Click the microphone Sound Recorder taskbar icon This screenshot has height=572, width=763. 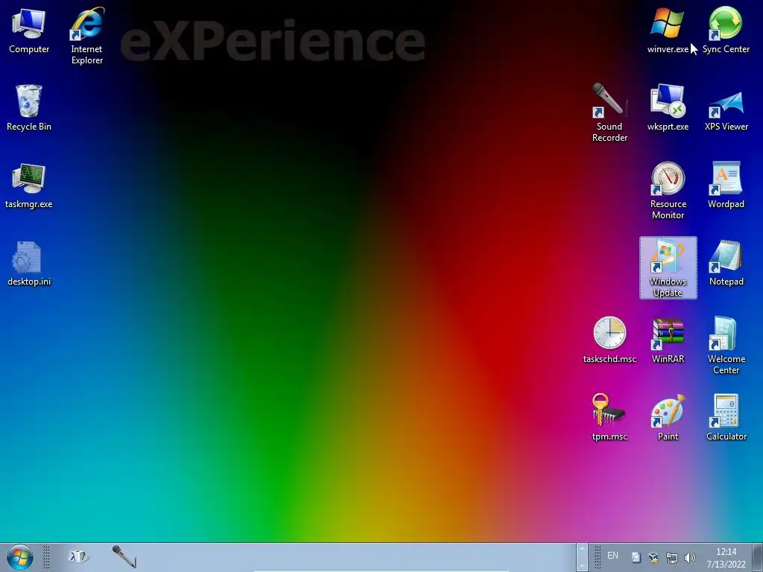[x=124, y=556]
